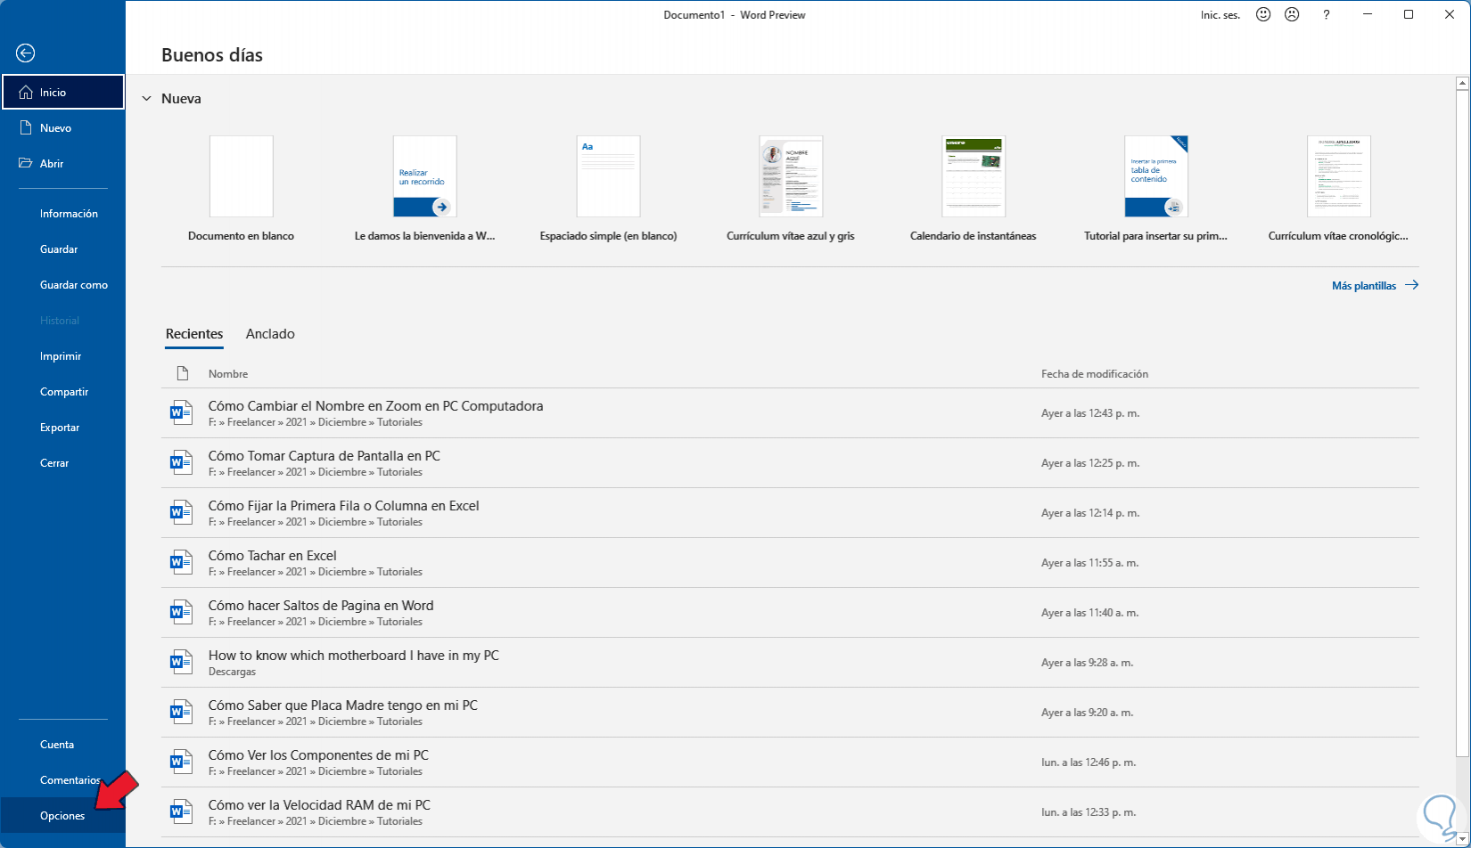The width and height of the screenshot is (1471, 848).
Task: Click the Word icon beside Cómo ver la Velocidad RAM
Action: point(181,811)
